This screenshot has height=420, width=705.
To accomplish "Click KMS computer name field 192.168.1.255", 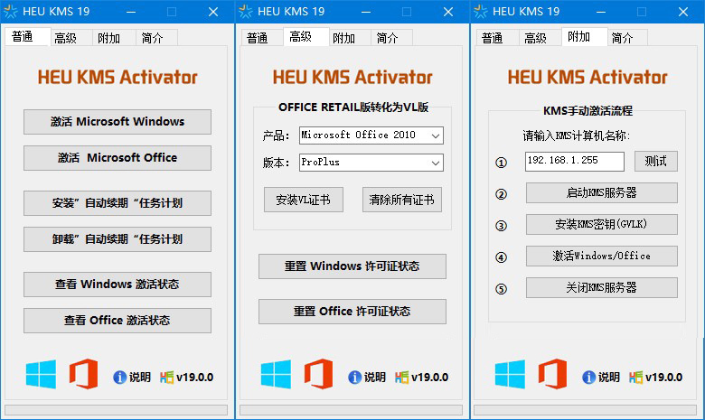I will (575, 162).
